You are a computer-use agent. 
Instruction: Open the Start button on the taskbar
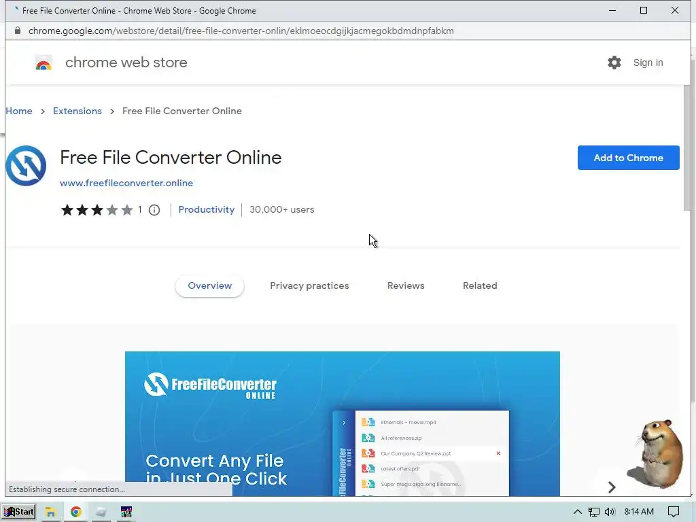coord(19,512)
